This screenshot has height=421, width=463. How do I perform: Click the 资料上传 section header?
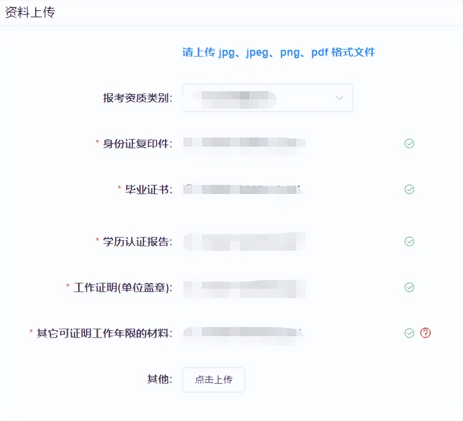30,13
